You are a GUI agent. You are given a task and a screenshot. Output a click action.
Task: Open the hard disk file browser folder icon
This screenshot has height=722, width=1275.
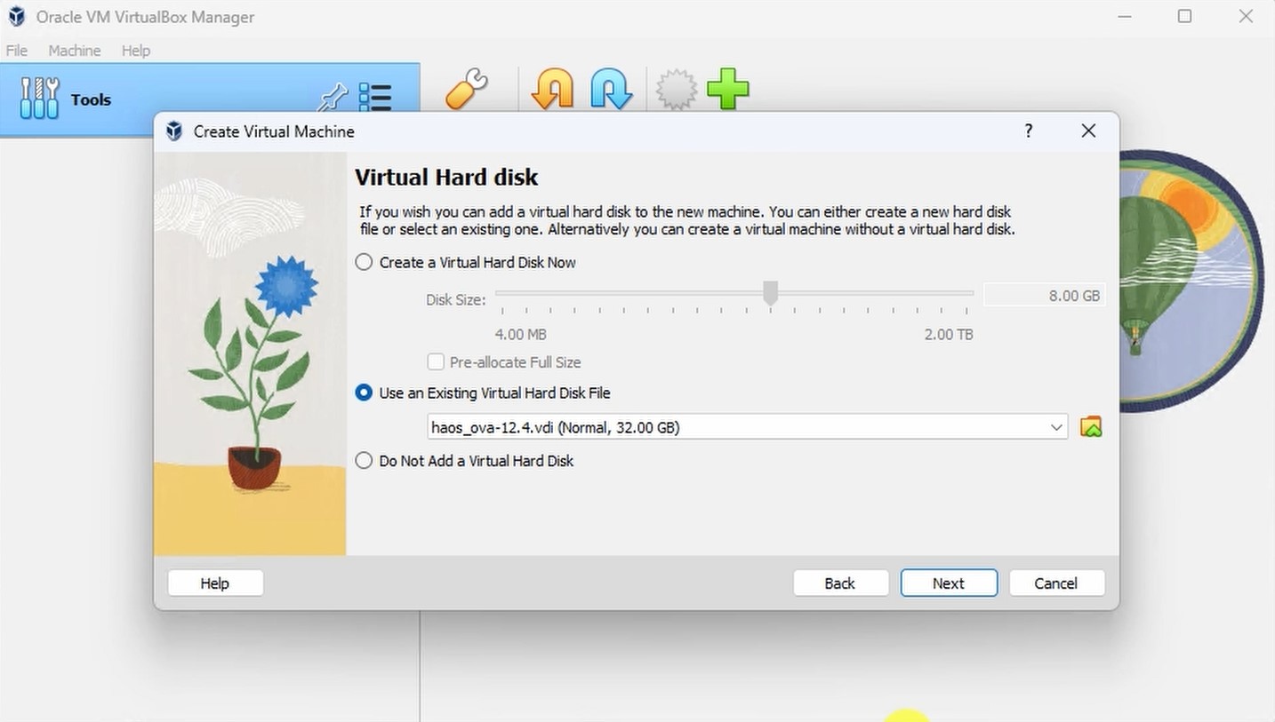pos(1091,426)
